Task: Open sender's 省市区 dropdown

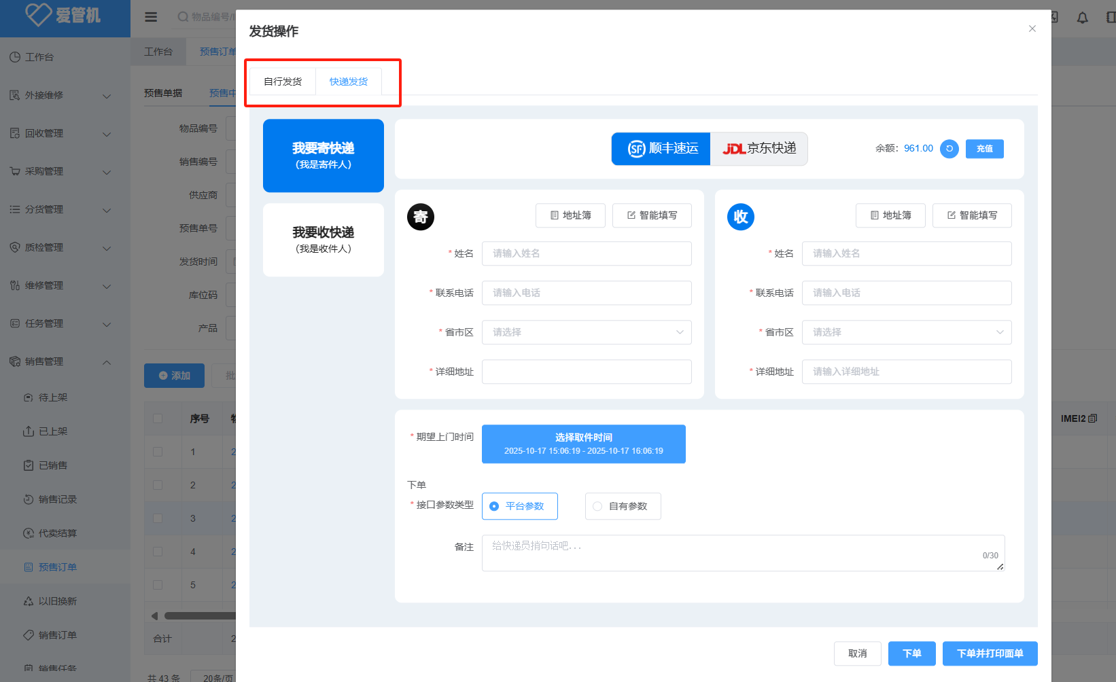Action: [586, 332]
